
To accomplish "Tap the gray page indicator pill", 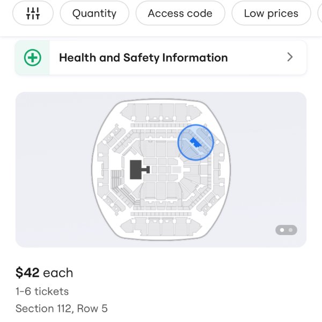I will [286, 230].
